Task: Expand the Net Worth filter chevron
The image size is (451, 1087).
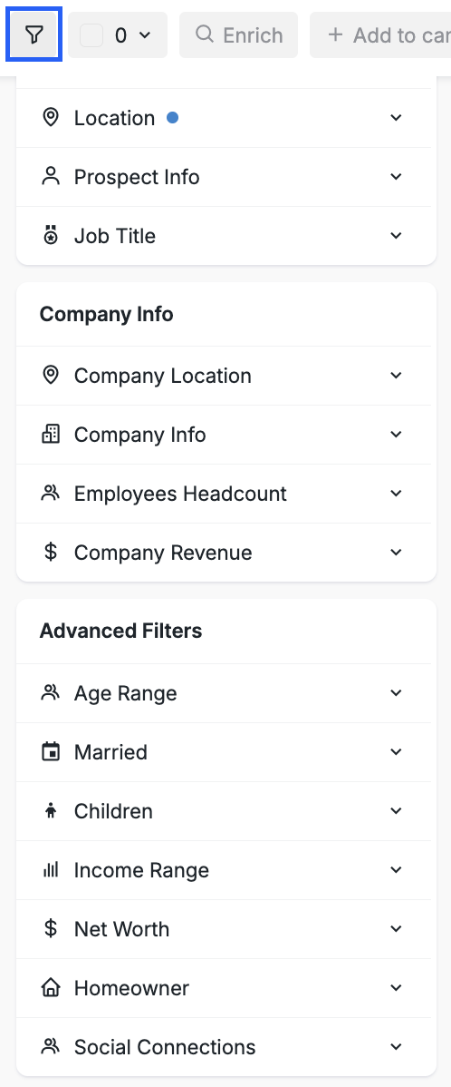Action: point(396,929)
